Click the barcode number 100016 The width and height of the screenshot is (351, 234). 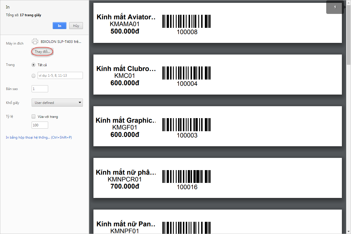click(x=187, y=187)
